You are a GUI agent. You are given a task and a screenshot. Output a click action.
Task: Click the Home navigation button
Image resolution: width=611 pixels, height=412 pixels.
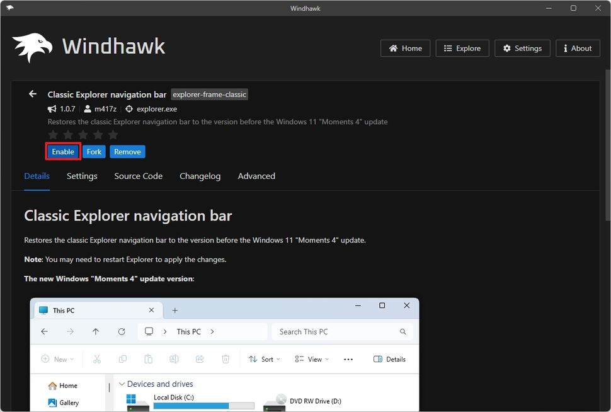405,48
